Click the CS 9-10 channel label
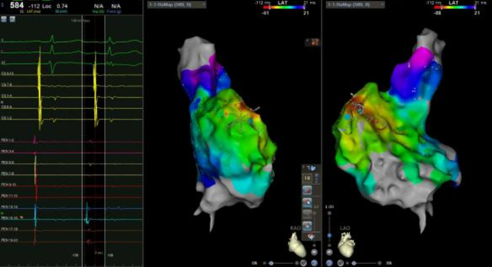The width and height of the screenshot is (492, 267). [x=7, y=74]
